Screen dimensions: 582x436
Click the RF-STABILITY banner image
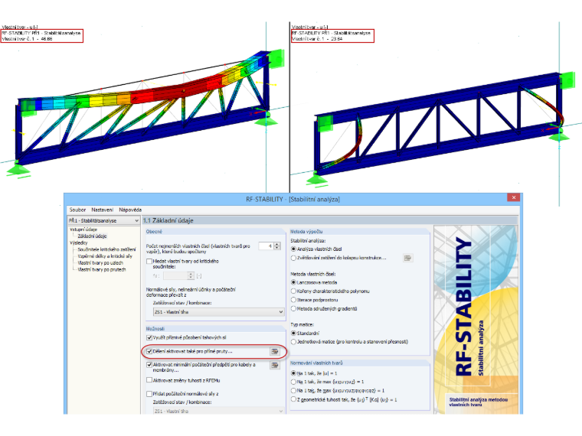tap(476, 319)
